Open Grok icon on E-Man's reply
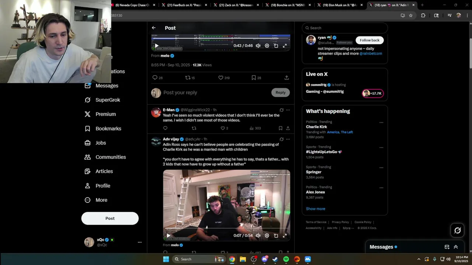The height and width of the screenshot is (265, 472). point(281,110)
